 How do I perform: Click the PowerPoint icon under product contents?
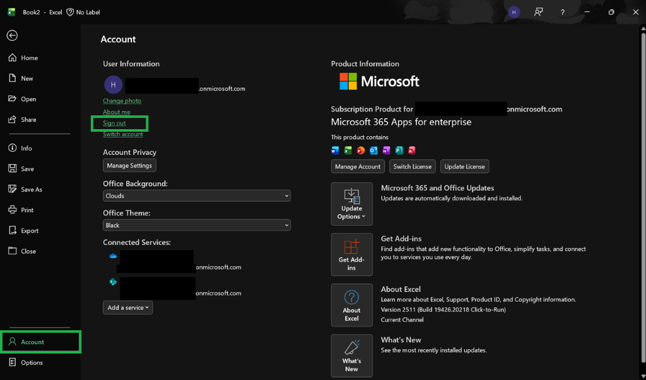361,151
